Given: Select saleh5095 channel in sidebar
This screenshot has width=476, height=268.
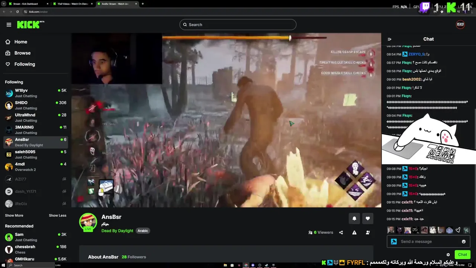Looking at the screenshot, I should [x=36, y=154].
